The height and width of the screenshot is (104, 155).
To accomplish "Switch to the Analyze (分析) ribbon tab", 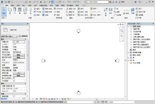I will [35, 5].
